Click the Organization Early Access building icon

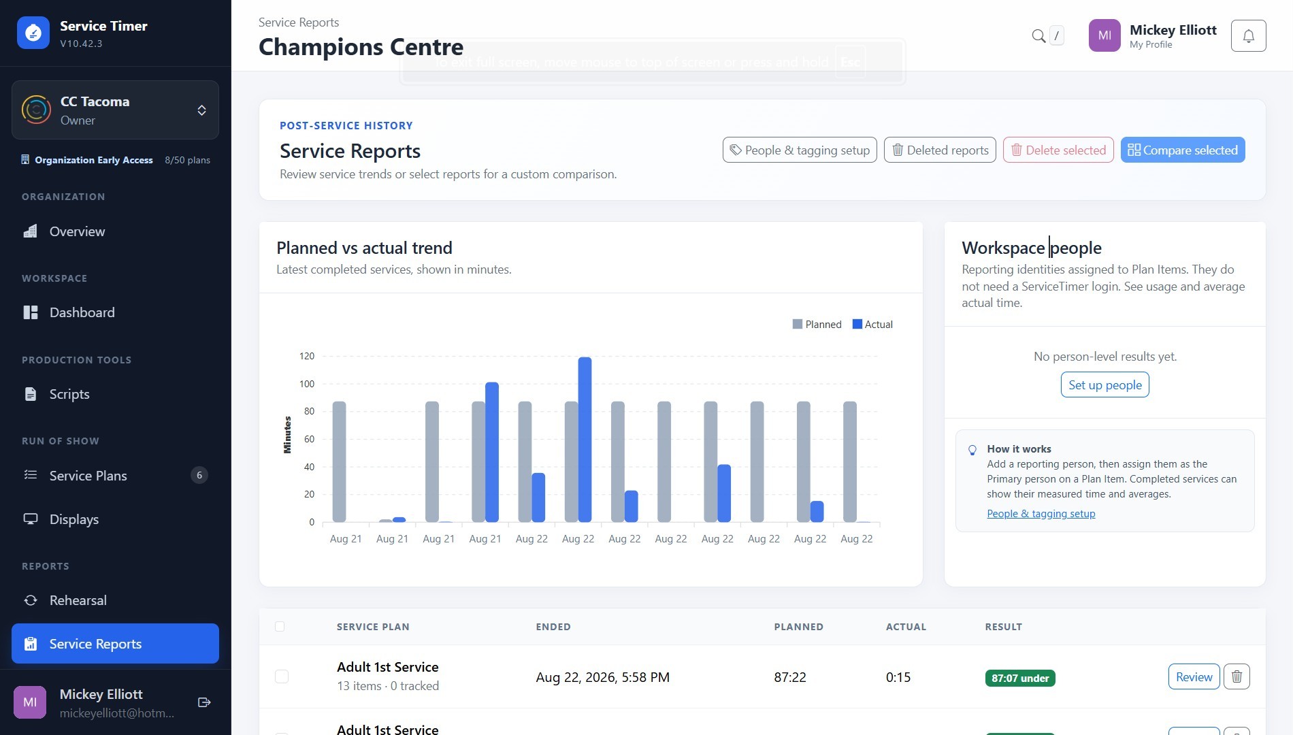[x=25, y=160]
